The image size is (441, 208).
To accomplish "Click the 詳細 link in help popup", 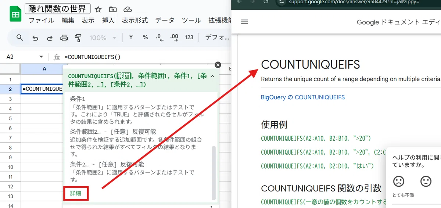I will (76, 193).
